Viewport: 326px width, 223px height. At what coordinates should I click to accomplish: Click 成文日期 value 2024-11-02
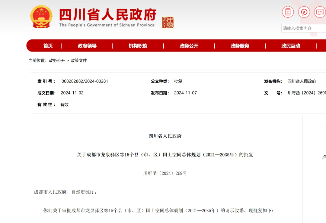72,93
